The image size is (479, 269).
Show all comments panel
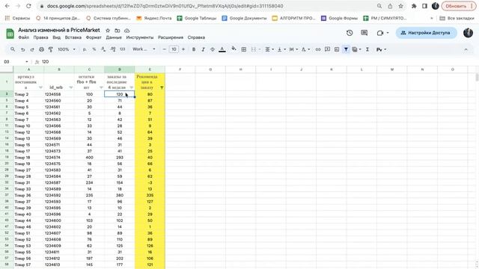pos(364,33)
